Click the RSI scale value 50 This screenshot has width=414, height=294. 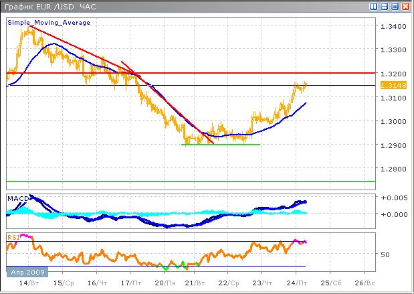[x=384, y=254]
